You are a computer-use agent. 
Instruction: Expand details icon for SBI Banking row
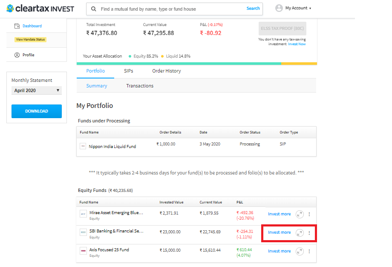tap(300, 233)
